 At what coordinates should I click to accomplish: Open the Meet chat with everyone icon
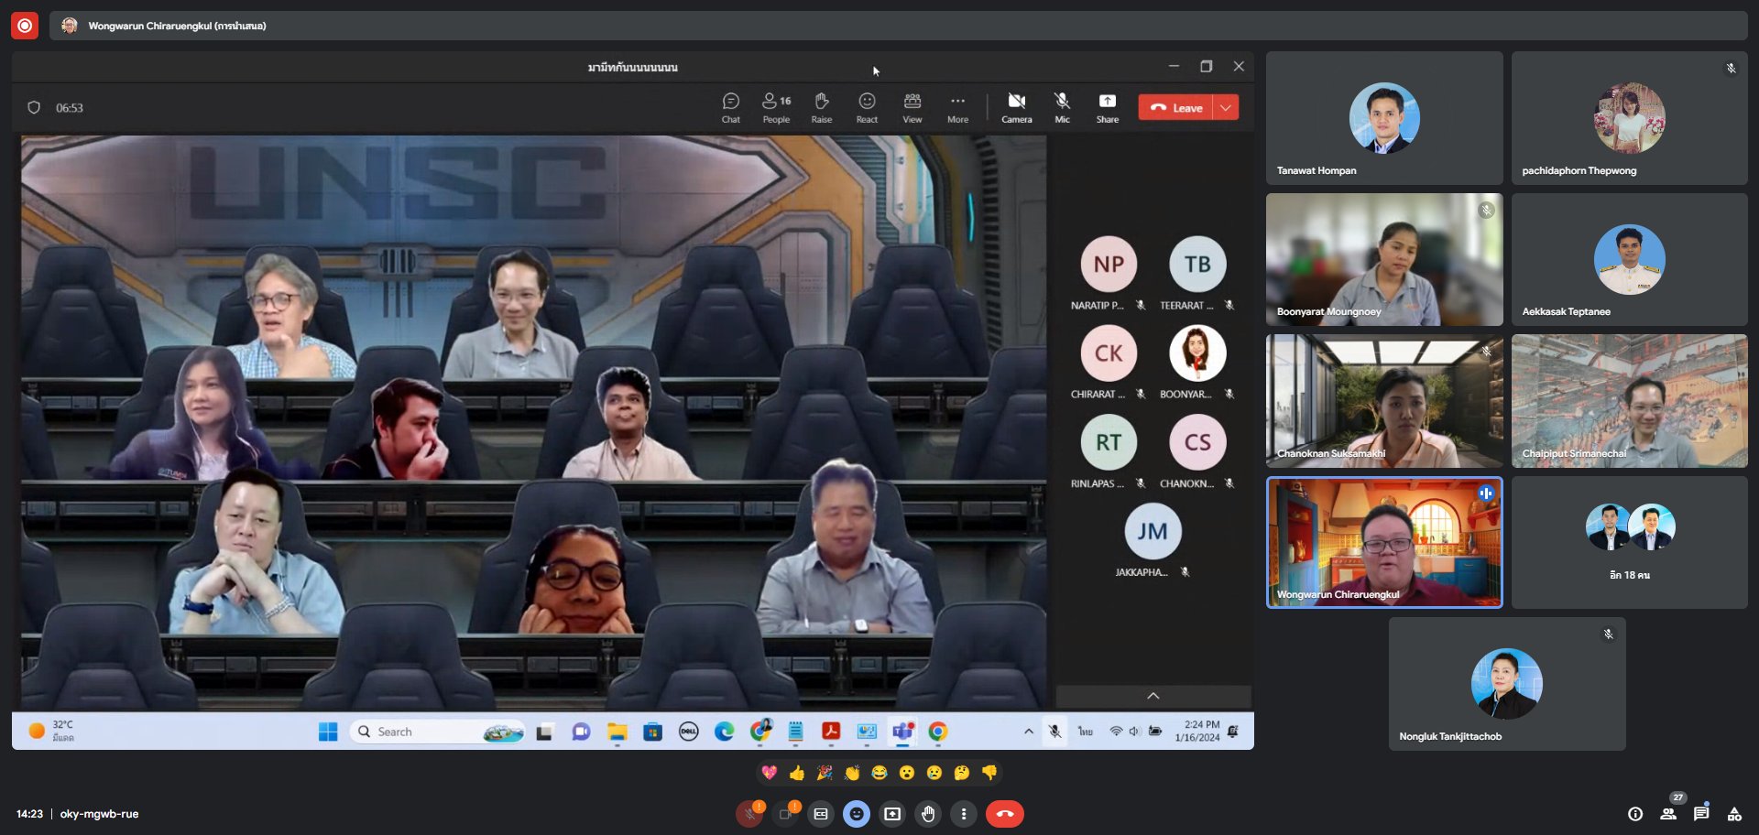[x=1701, y=813]
